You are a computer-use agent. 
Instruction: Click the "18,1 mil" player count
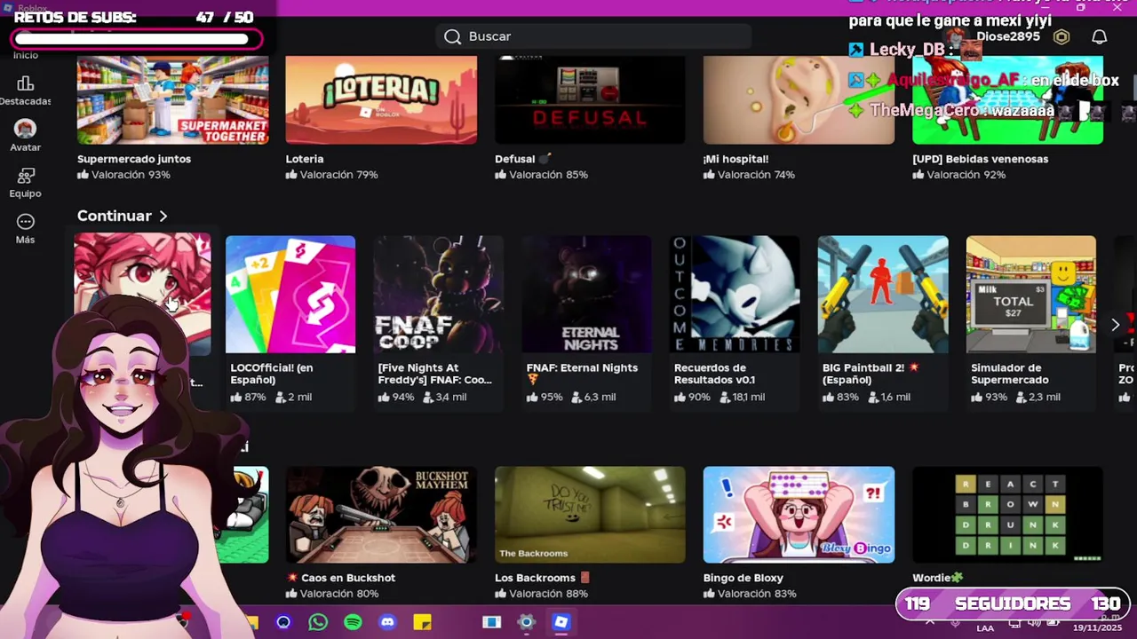[743, 397]
